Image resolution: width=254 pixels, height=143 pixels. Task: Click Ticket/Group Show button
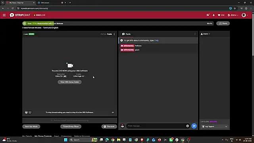pyautogui.click(x=71, y=126)
